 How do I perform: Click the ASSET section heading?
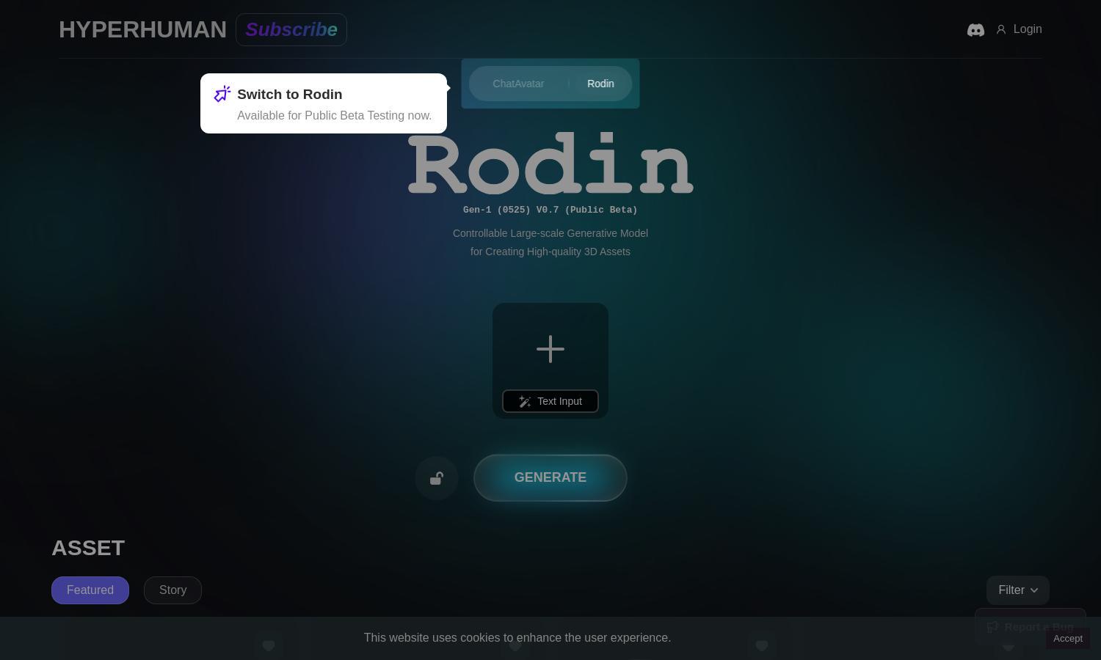tap(88, 549)
